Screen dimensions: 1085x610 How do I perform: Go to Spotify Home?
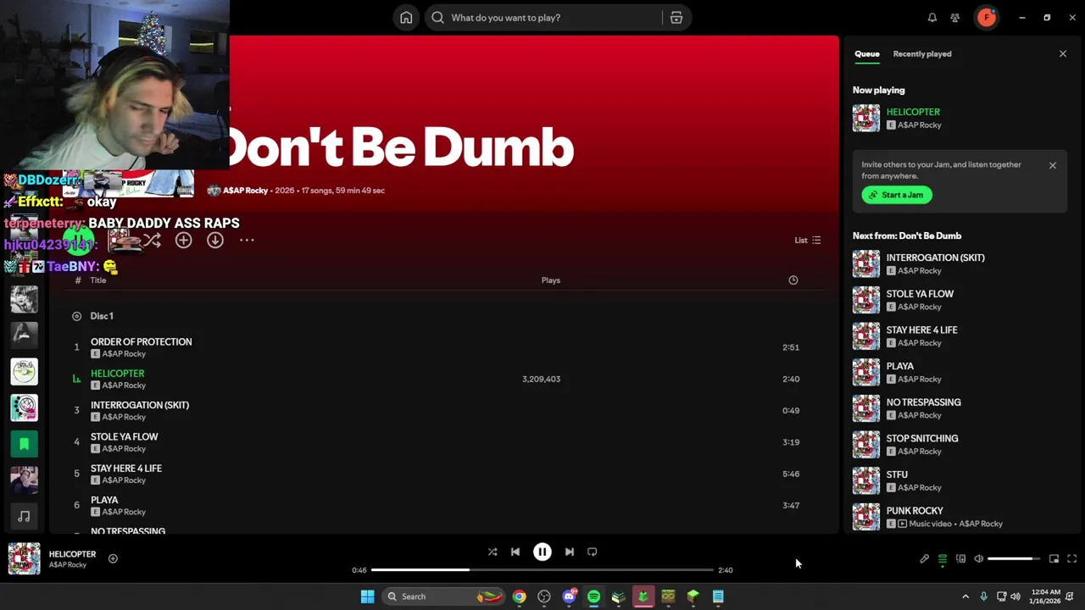pos(406,18)
